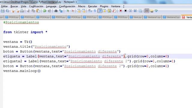
Task: Open the Buscar menu
Action: tap(14, 6)
